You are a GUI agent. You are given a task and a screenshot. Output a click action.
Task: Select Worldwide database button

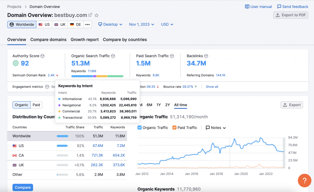[22, 25]
